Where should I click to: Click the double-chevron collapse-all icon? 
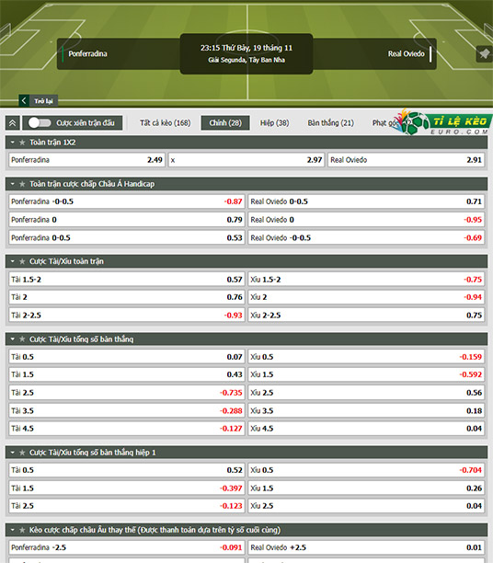click(13, 123)
